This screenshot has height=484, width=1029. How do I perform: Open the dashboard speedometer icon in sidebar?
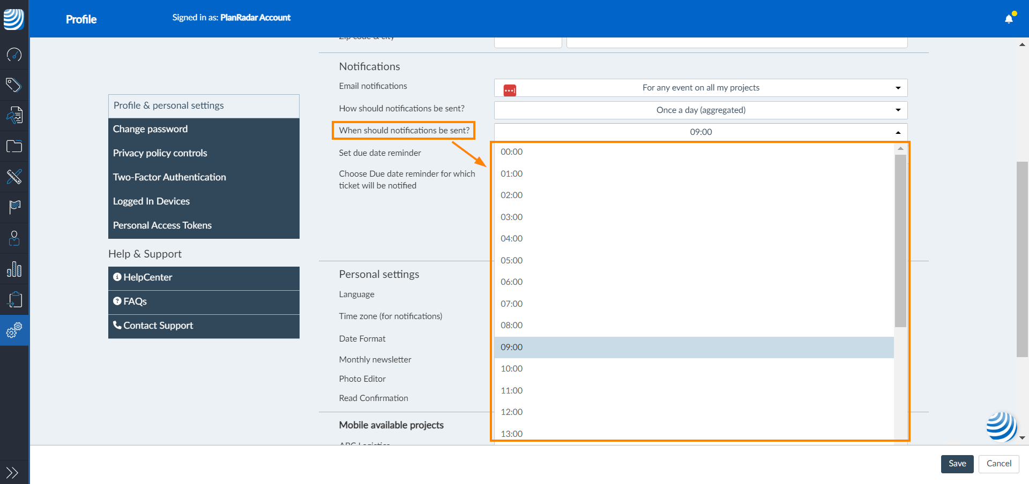tap(14, 55)
